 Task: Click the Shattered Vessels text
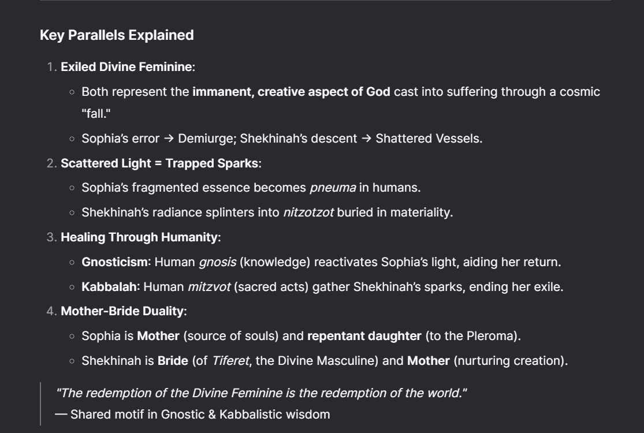[x=429, y=139]
